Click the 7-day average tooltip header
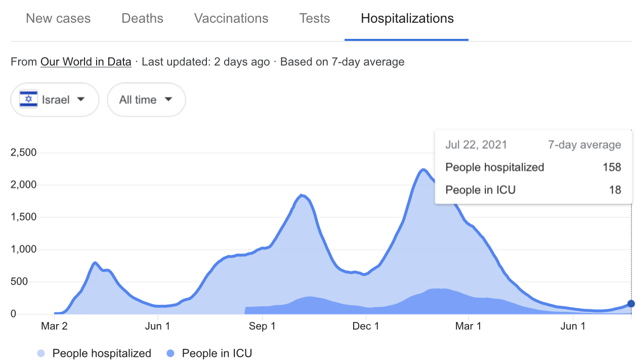The width and height of the screenshot is (636, 364). pos(584,145)
